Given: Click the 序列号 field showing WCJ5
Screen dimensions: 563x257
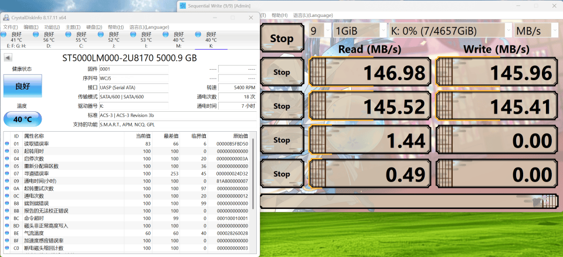Looking at the screenshot, I should [134, 78].
